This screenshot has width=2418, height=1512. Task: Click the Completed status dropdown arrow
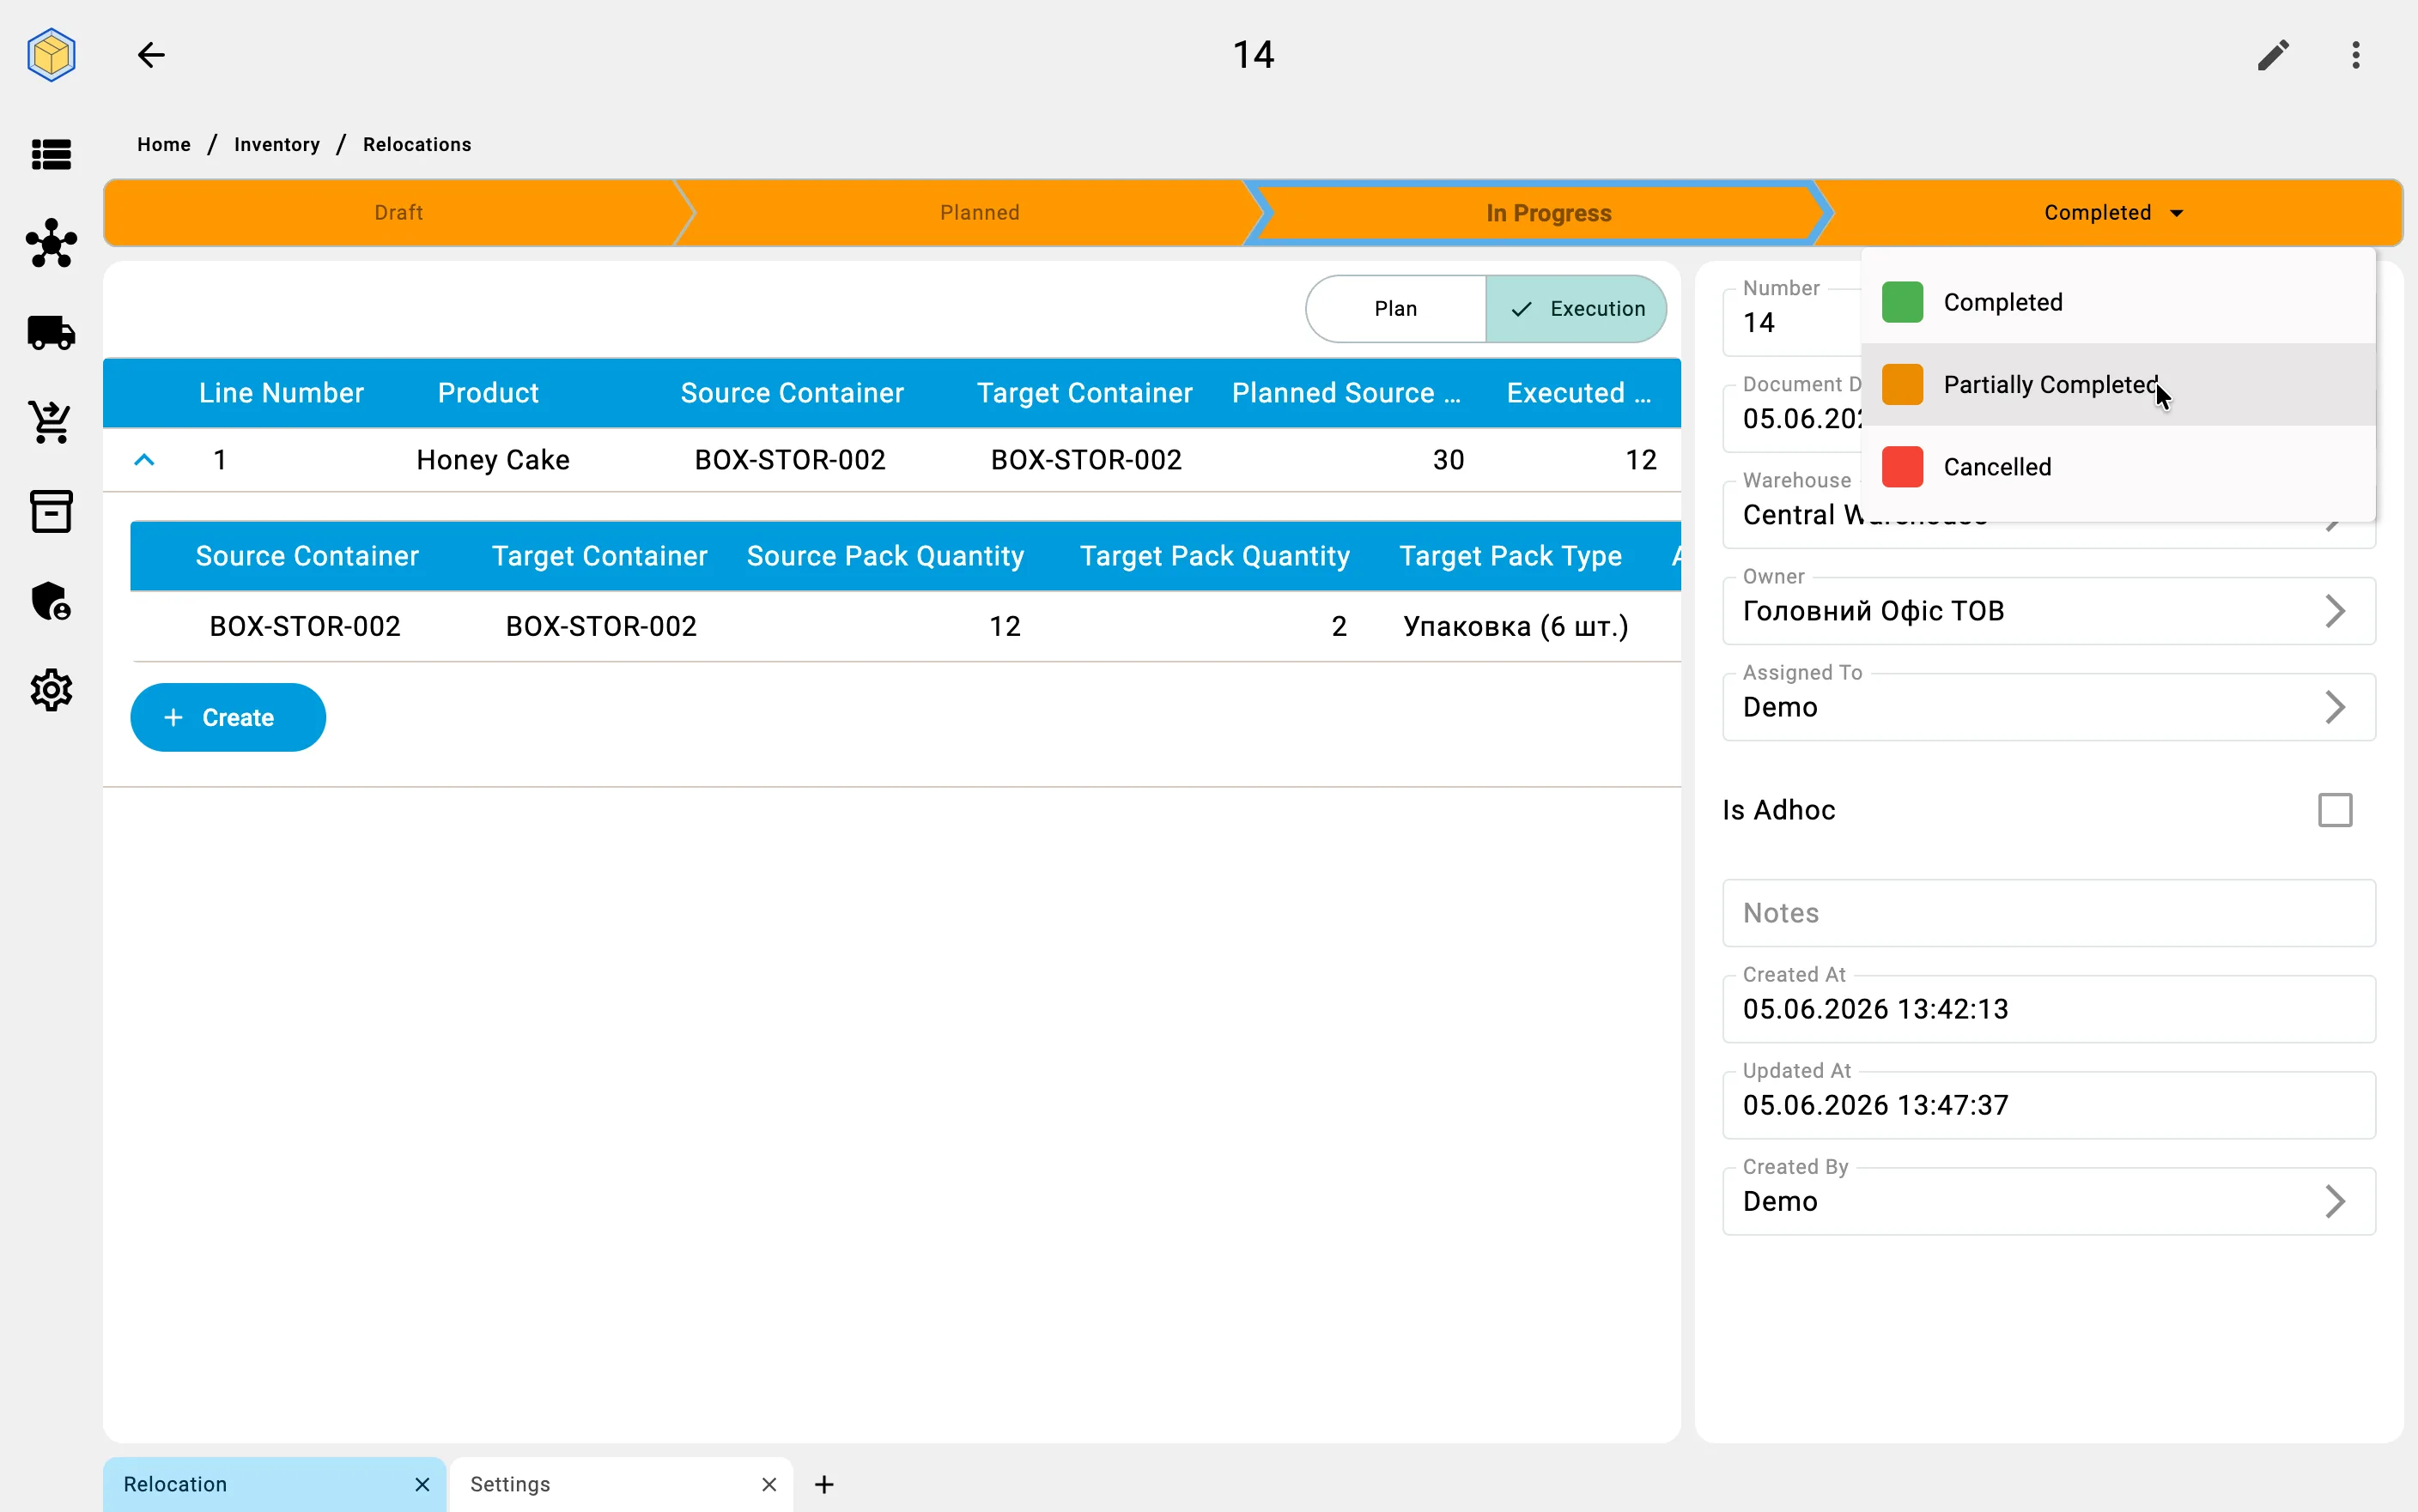[2176, 213]
